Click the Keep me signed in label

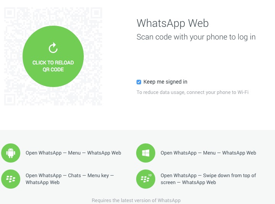click(165, 82)
